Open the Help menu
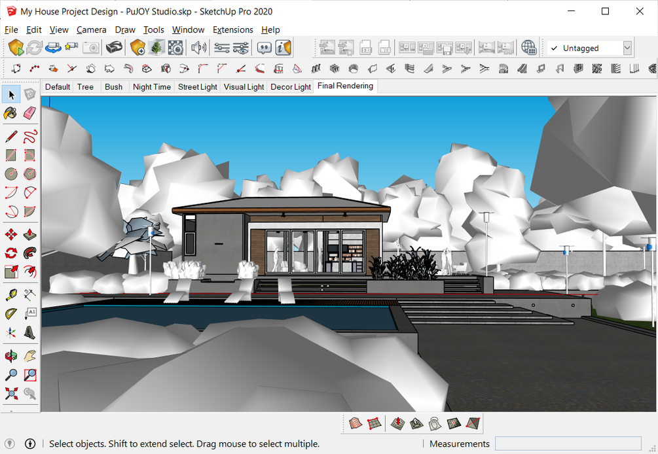The image size is (658, 454). tap(270, 29)
